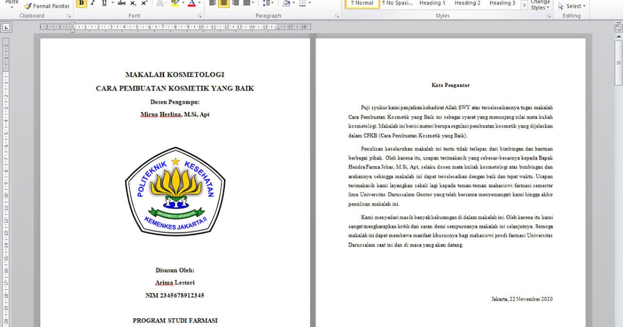
Task: Click the date 'Jakarta, 22 November 2020'
Action: pos(522,299)
